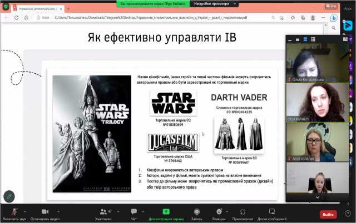Open the Участники participants panel
The width and height of the screenshot is (356, 223).
(x=103, y=211)
